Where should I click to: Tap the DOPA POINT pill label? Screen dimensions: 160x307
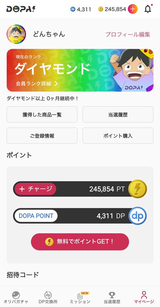36,216
